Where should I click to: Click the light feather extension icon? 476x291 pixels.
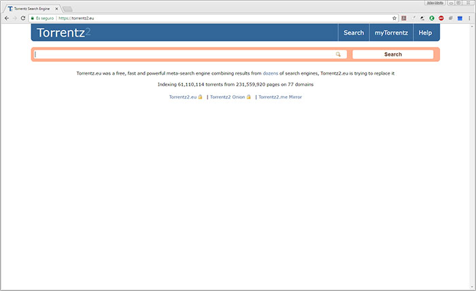pos(413,18)
